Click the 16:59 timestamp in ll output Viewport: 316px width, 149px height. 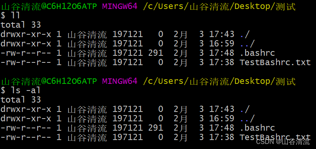point(222,44)
